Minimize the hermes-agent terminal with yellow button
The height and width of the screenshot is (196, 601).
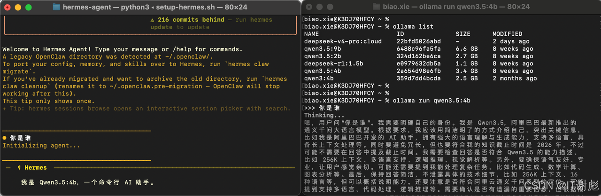(18, 8)
